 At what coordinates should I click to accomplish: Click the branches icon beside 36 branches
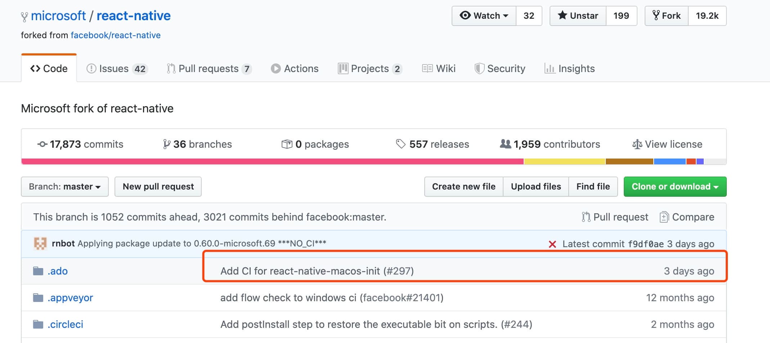(x=166, y=144)
